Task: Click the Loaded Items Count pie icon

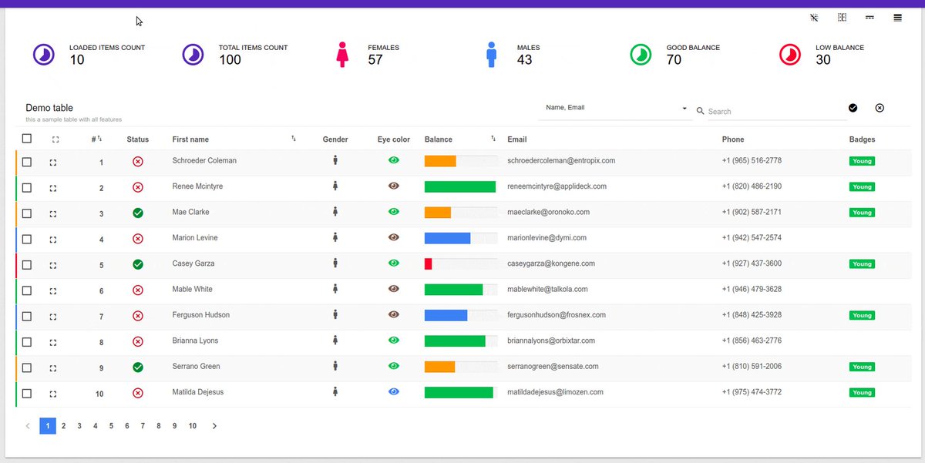Action: [x=43, y=55]
